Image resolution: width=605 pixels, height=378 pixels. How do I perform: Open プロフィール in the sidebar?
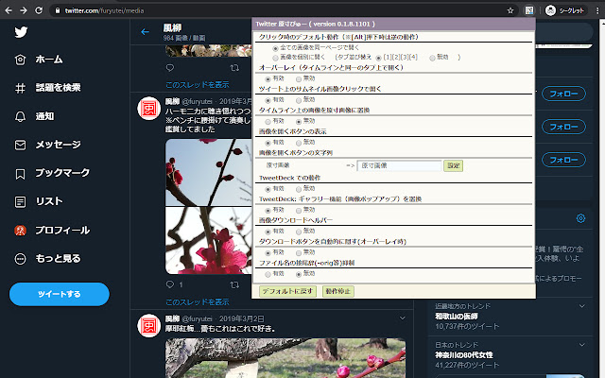[52, 231]
